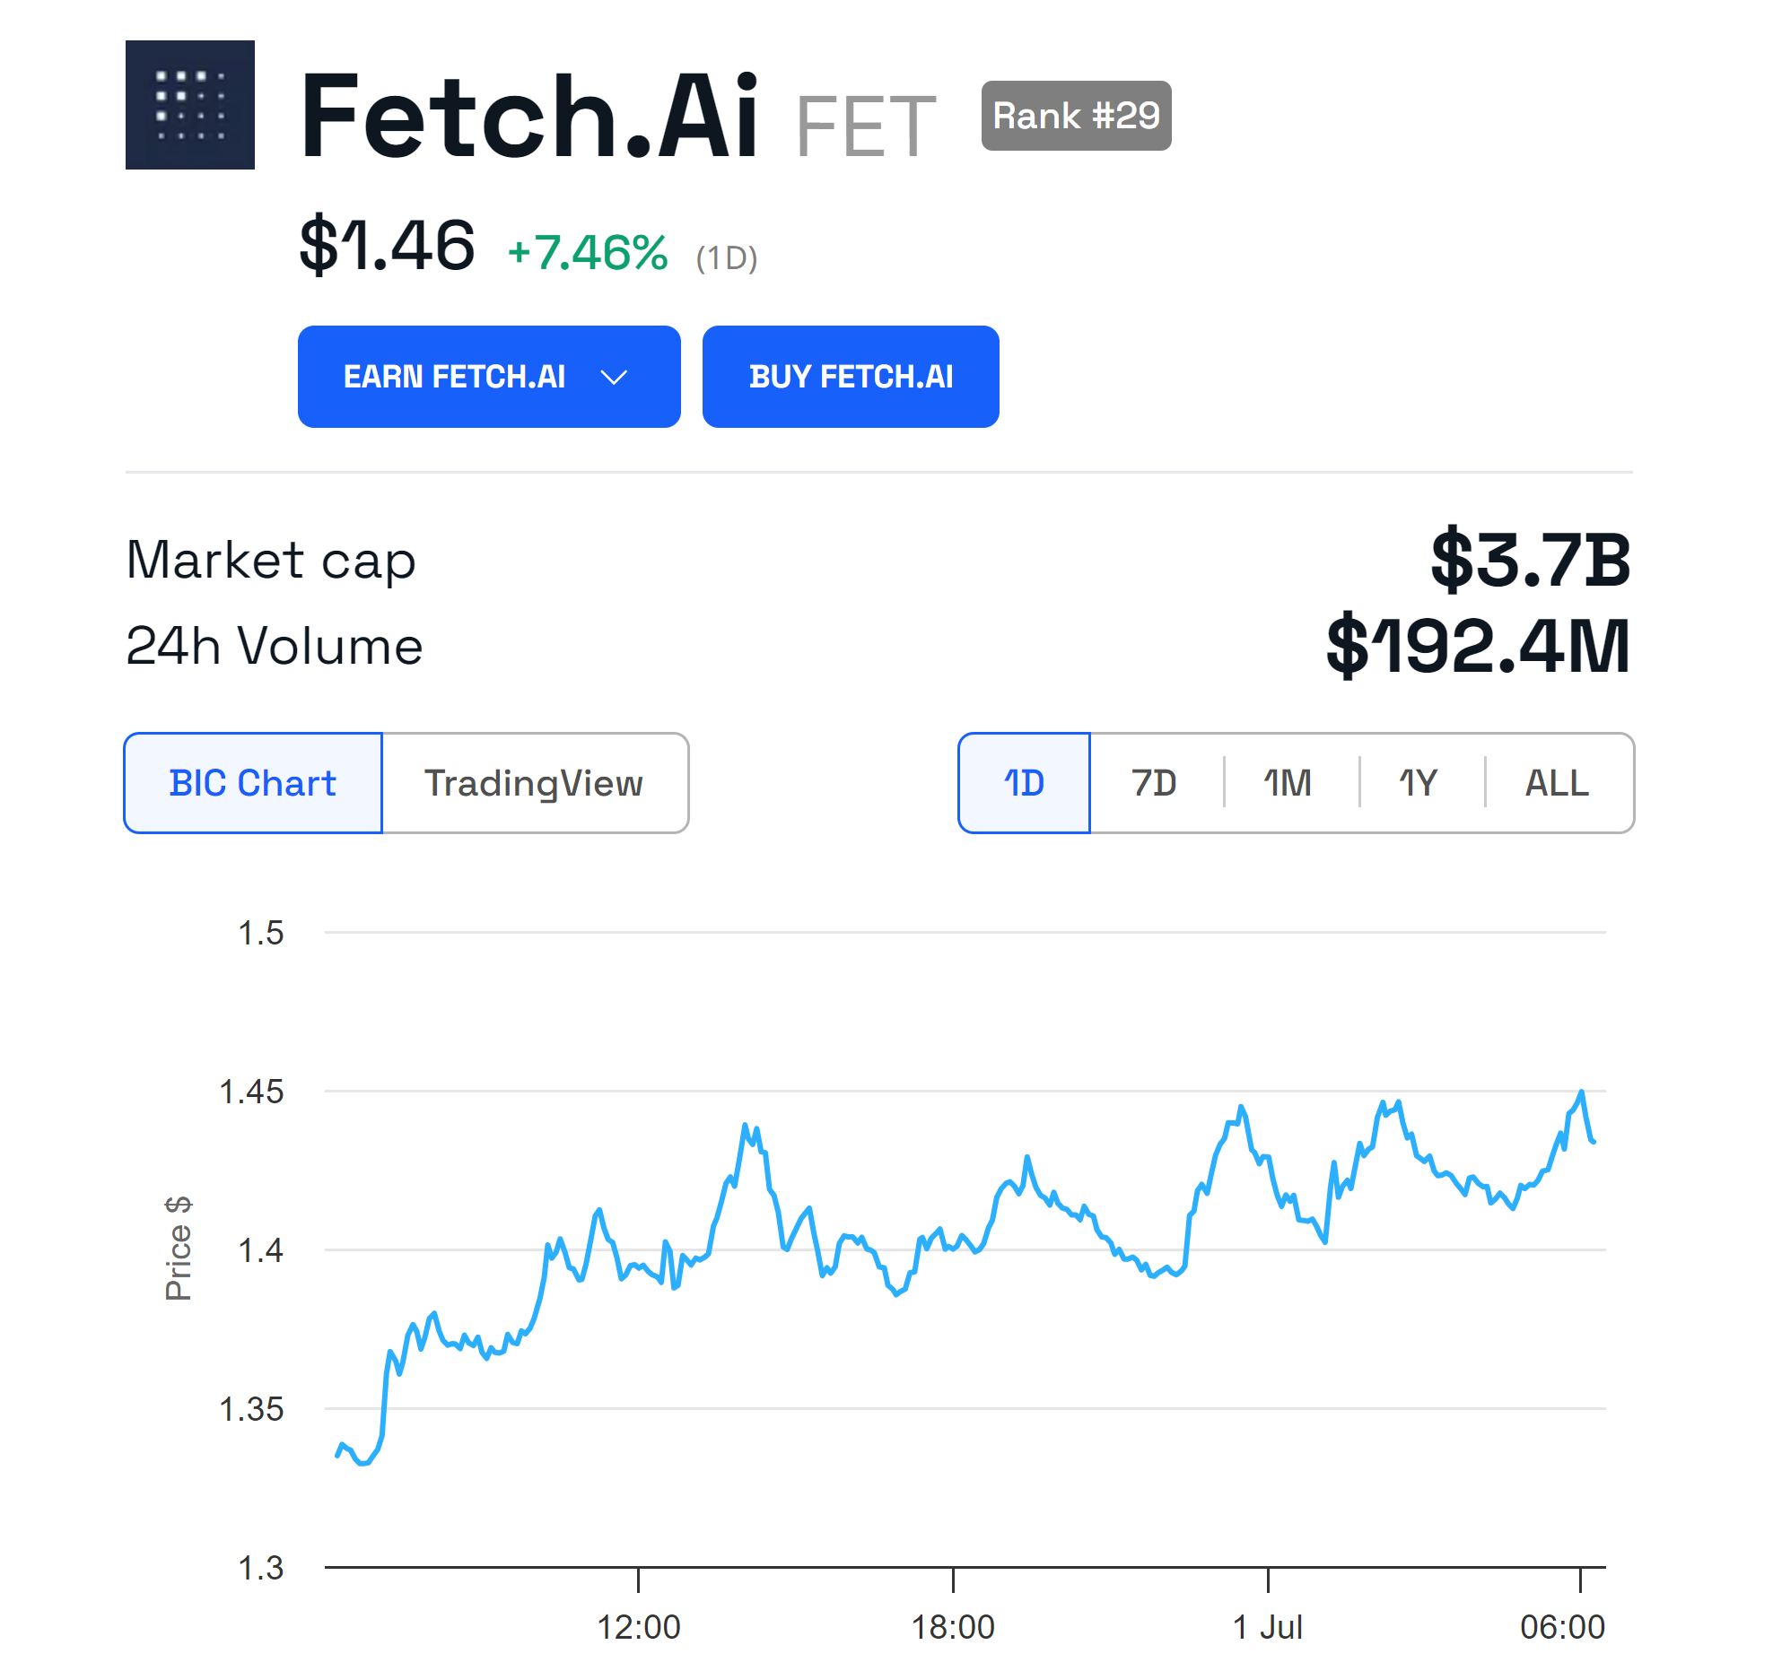
Task: Select the 1D time range
Action: (1024, 783)
